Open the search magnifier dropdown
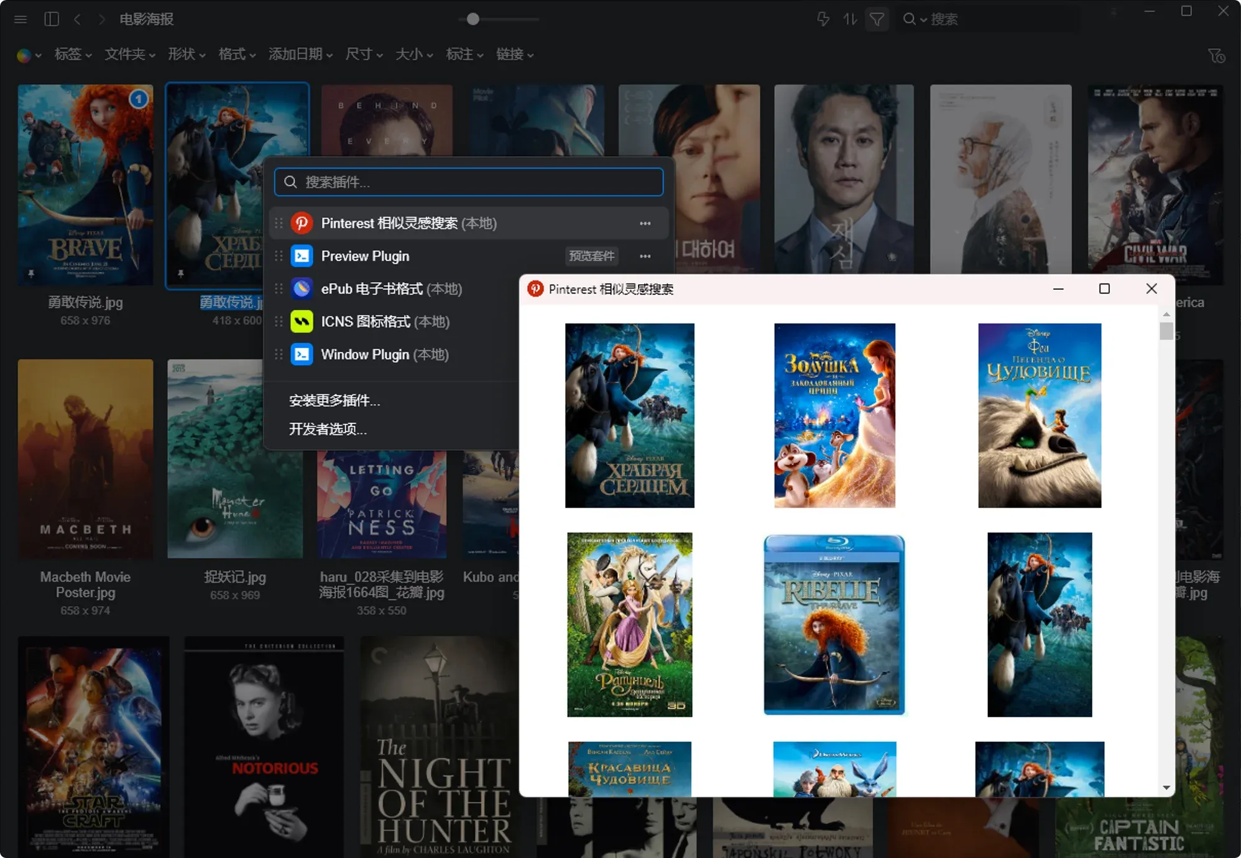The width and height of the screenshot is (1241, 858). (x=914, y=19)
